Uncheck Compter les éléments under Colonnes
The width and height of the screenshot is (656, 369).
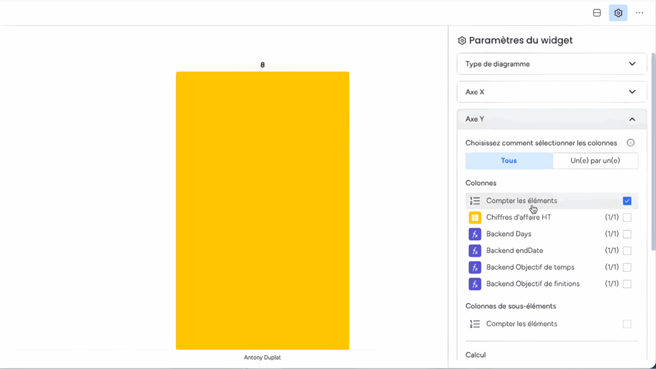tap(627, 201)
